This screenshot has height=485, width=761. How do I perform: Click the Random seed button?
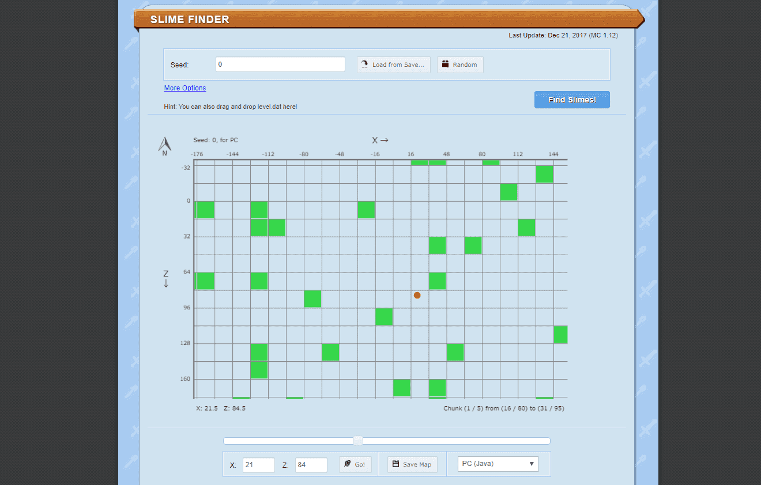pyautogui.click(x=460, y=65)
